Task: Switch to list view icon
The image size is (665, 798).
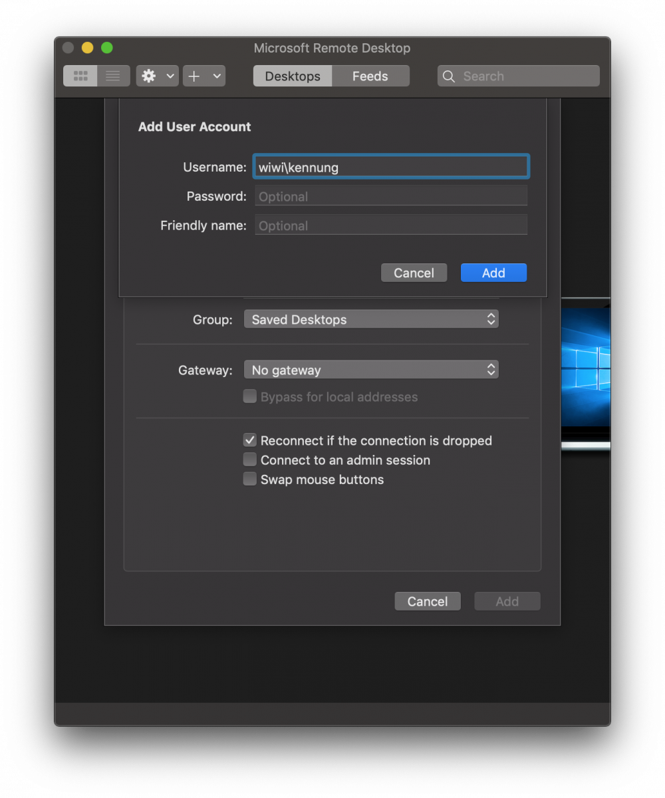Action: (114, 76)
